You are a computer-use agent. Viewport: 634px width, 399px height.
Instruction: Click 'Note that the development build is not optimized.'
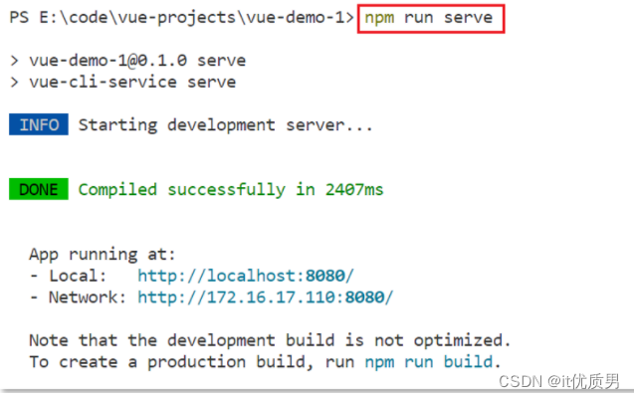(270, 340)
